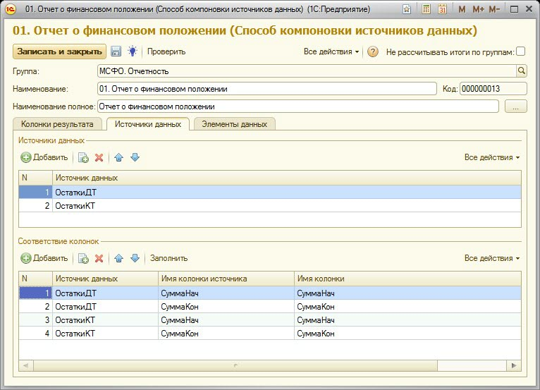Image resolution: width=540 pixels, height=390 pixels.
Task: Click the save (floppy disk) icon
Action: pyautogui.click(x=116, y=51)
